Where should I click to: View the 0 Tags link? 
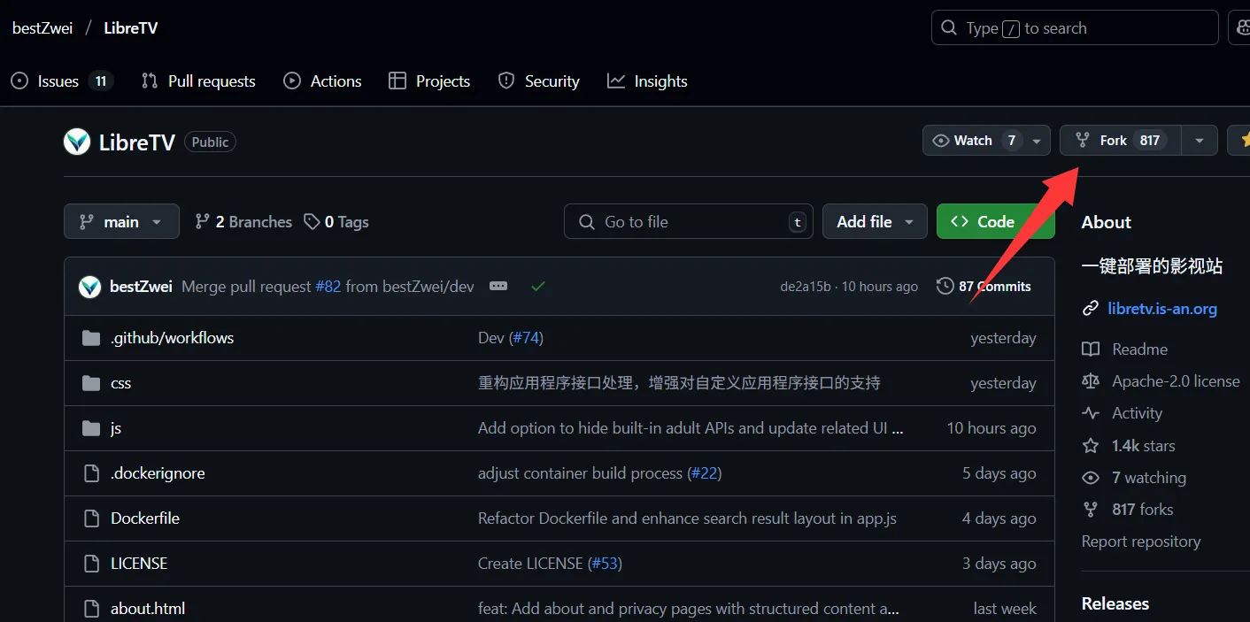click(x=336, y=222)
